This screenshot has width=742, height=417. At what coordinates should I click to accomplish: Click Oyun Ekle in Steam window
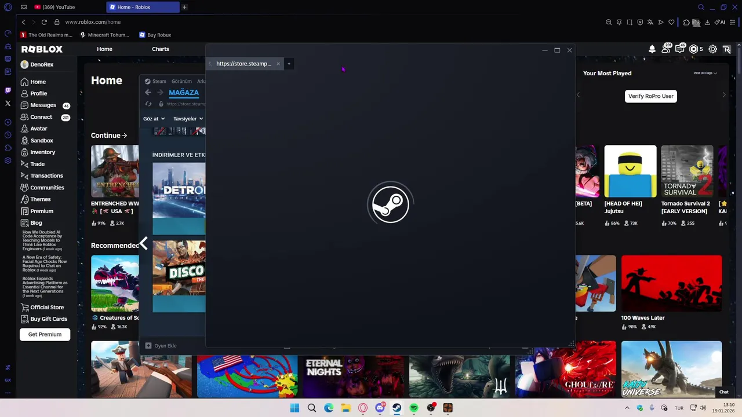(161, 346)
